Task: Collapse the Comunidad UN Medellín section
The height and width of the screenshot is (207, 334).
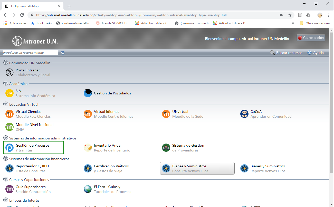Action: click(6, 63)
